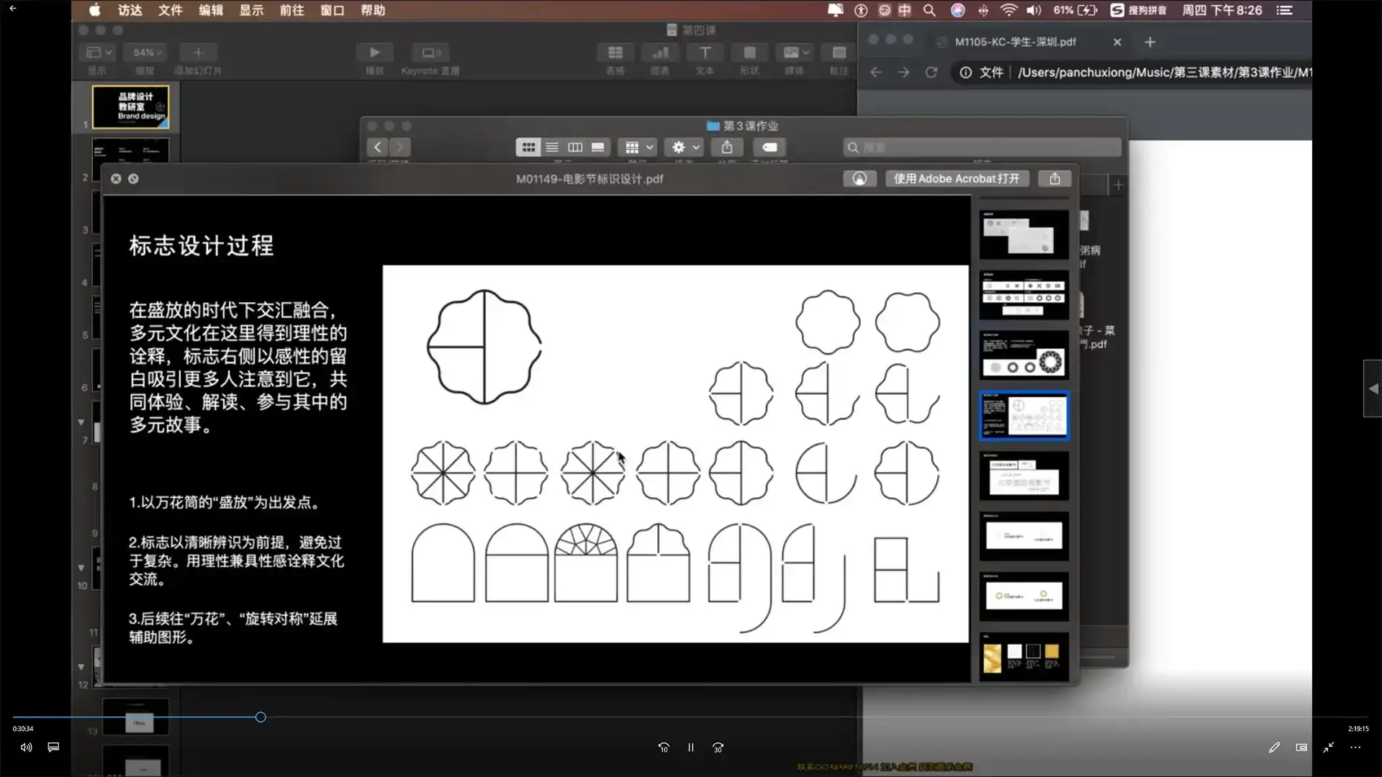The image size is (1382, 777).
Task: Add a comment with the 批注 icon
Action: tap(839, 52)
